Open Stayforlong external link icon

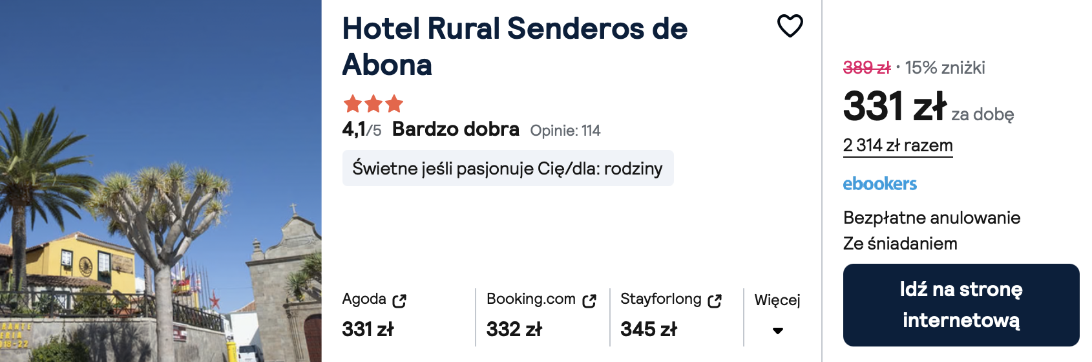click(714, 301)
